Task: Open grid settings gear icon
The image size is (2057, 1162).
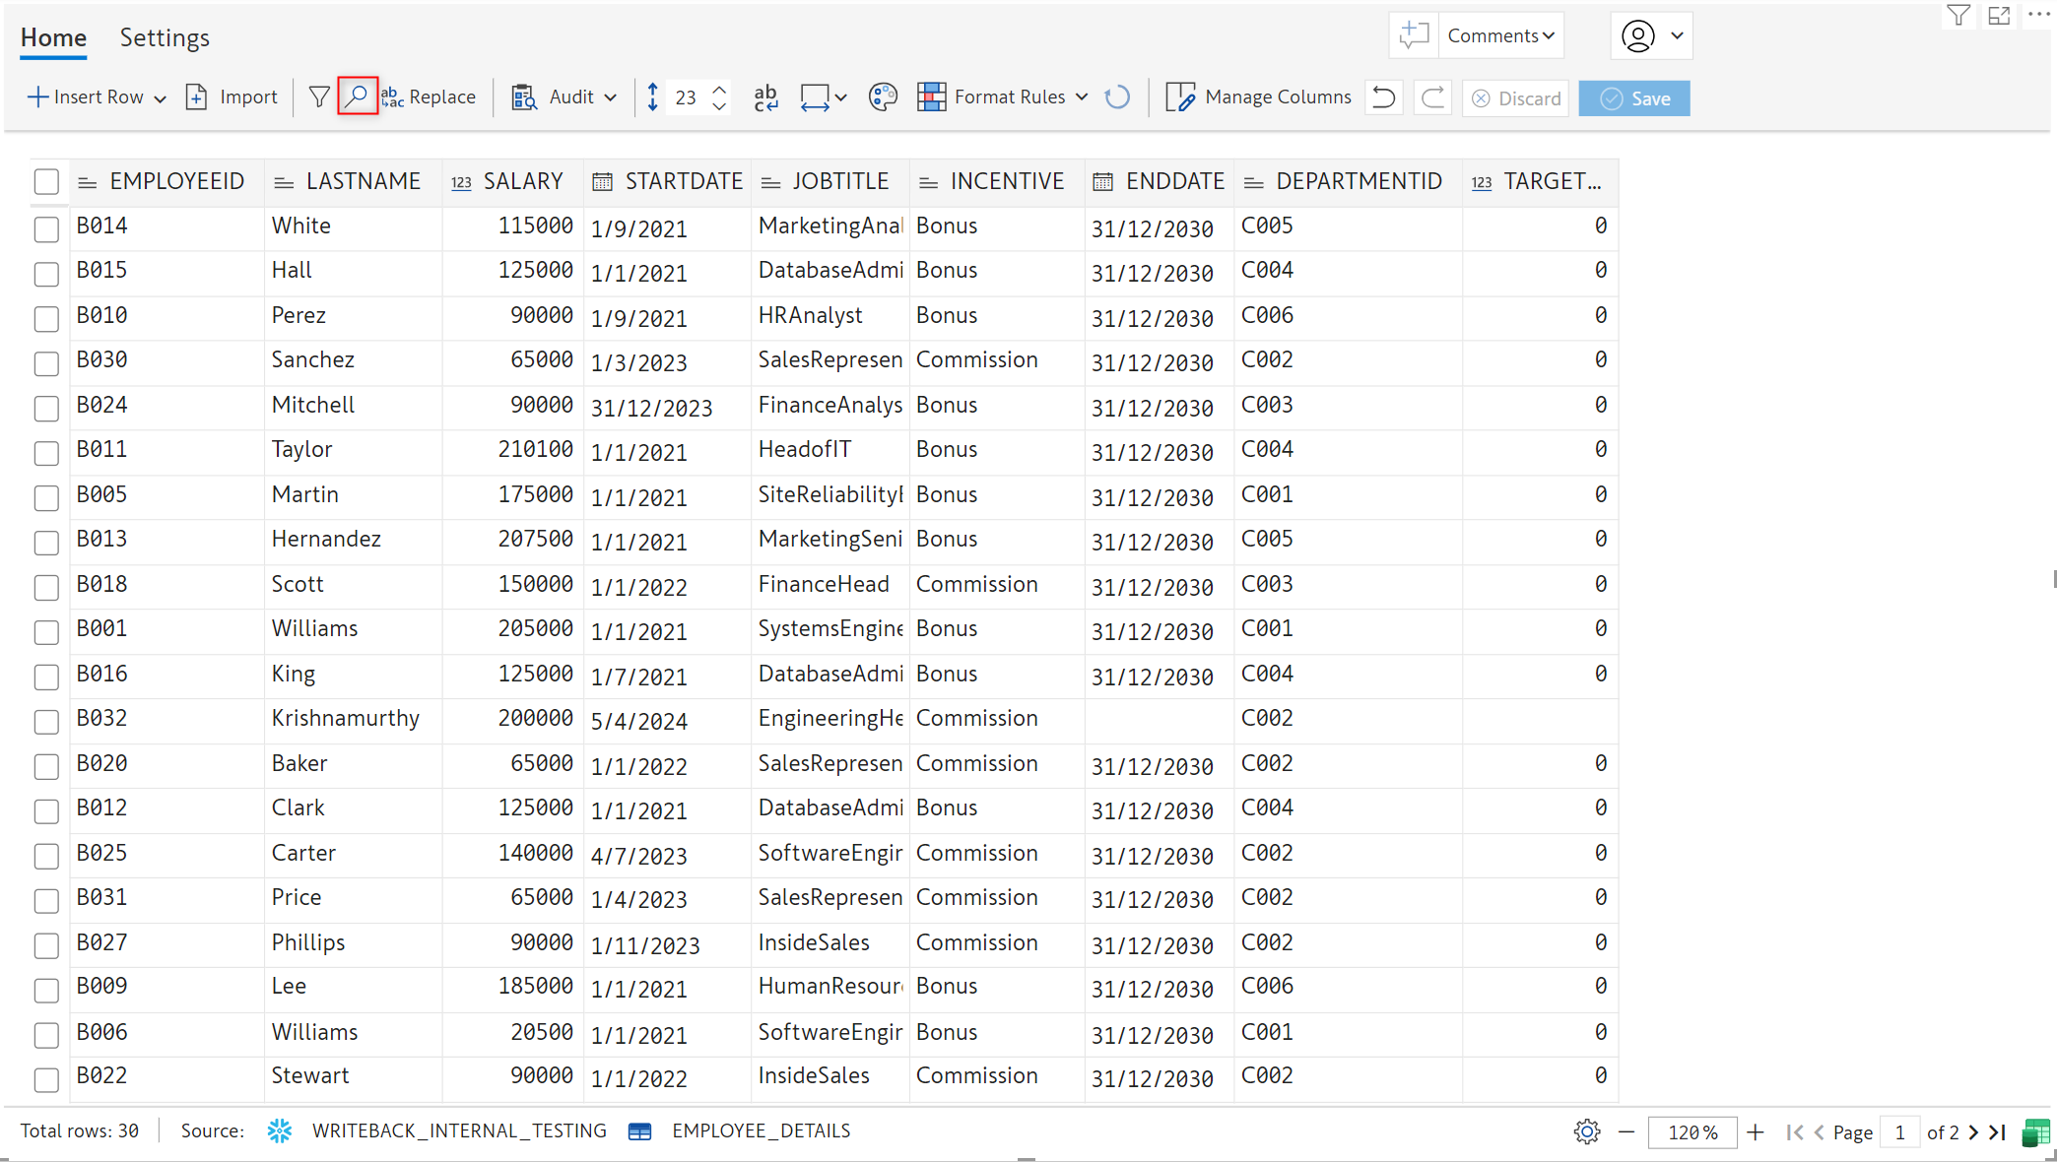Action: 1586,1132
